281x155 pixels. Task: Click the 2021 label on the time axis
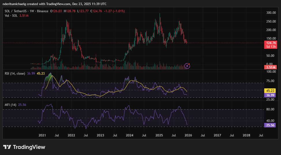coord(42,135)
